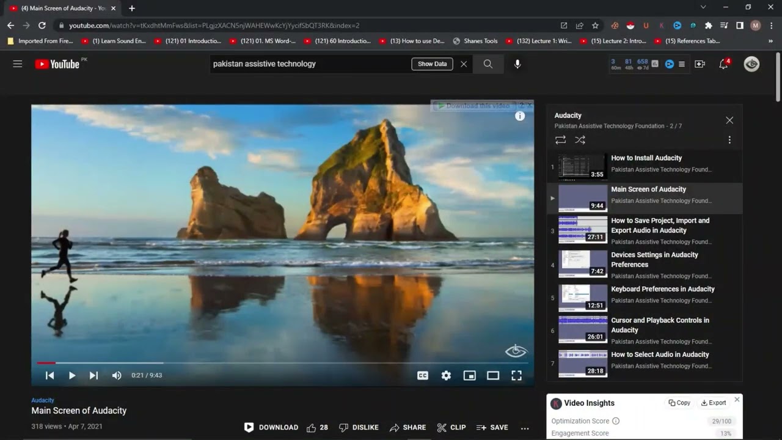Open the notifications bell
Image resolution: width=782 pixels, height=440 pixels.
[x=723, y=64]
